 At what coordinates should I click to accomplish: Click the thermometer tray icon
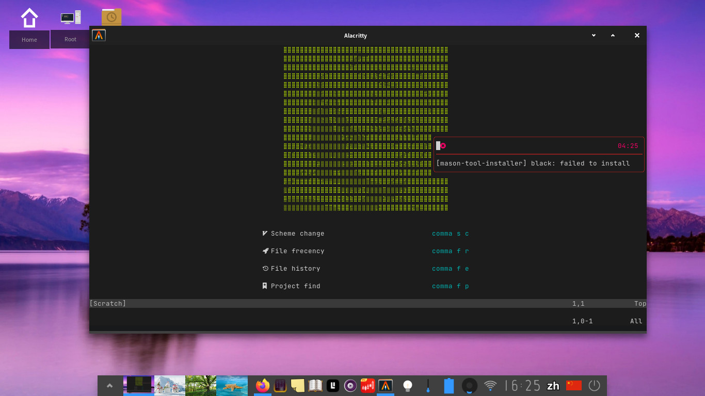428,386
